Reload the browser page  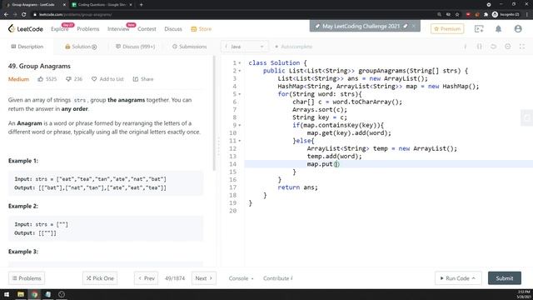24,15
